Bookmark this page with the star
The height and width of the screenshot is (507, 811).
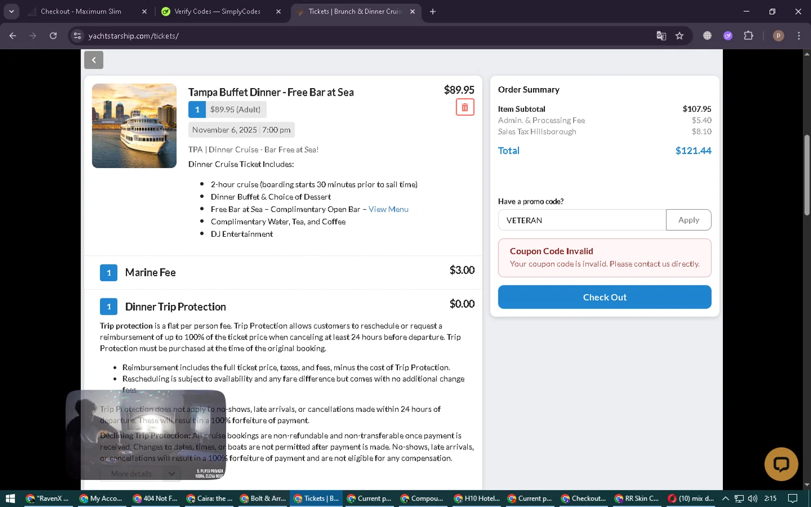point(680,36)
